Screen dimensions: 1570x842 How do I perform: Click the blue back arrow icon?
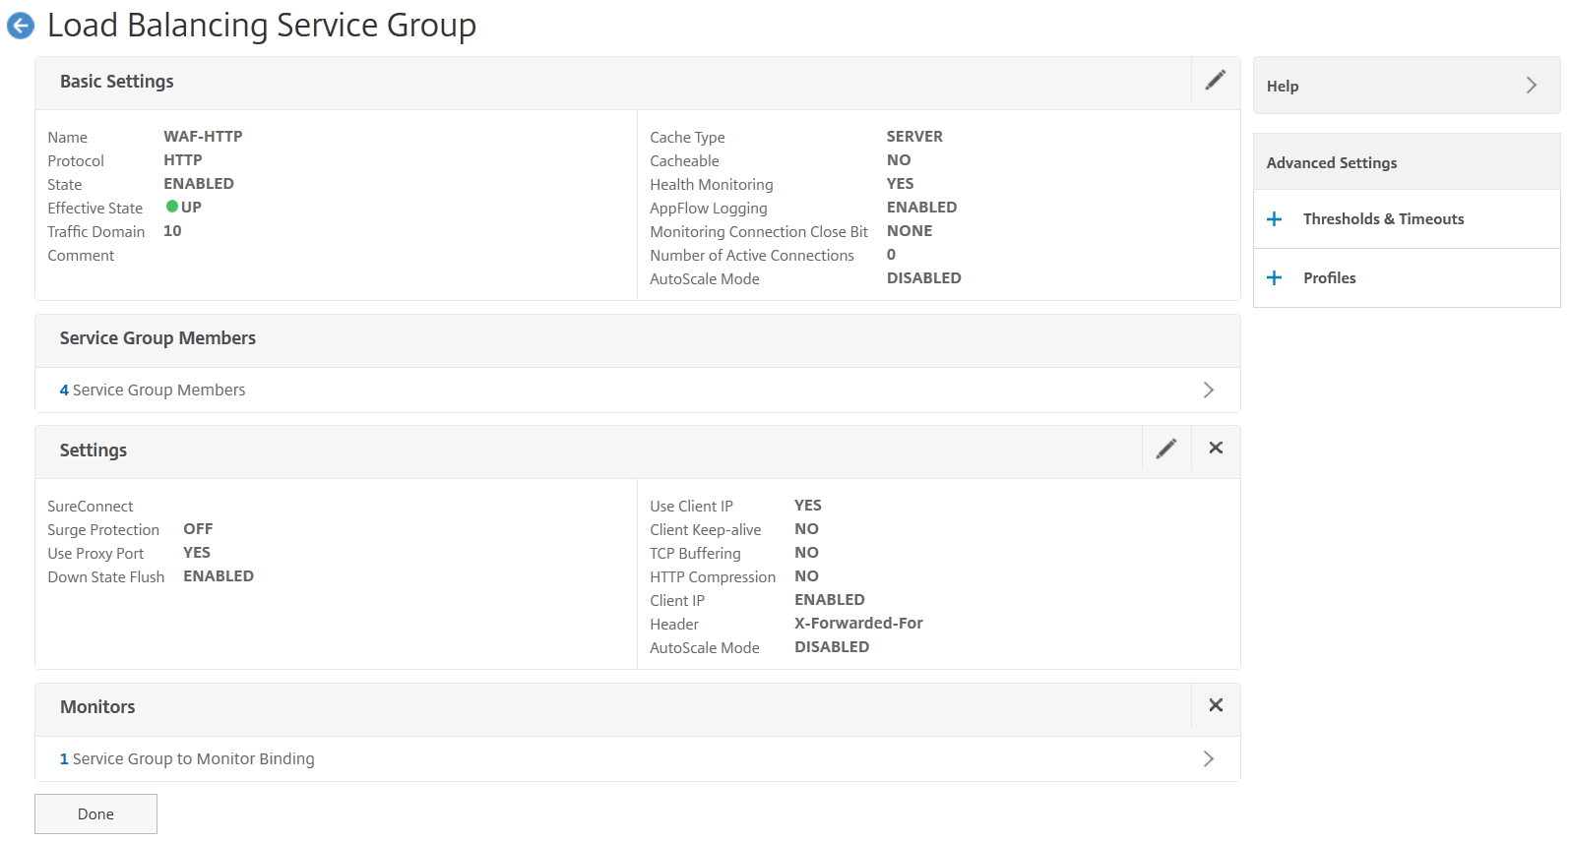pos(21,27)
